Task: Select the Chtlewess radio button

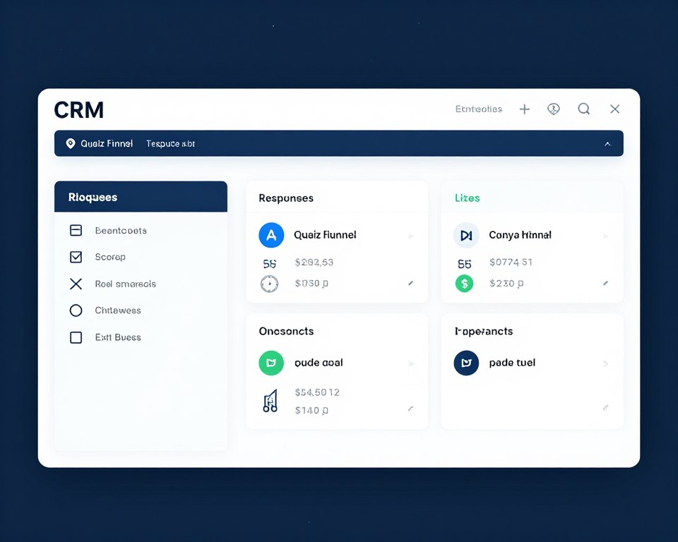Action: (76, 311)
